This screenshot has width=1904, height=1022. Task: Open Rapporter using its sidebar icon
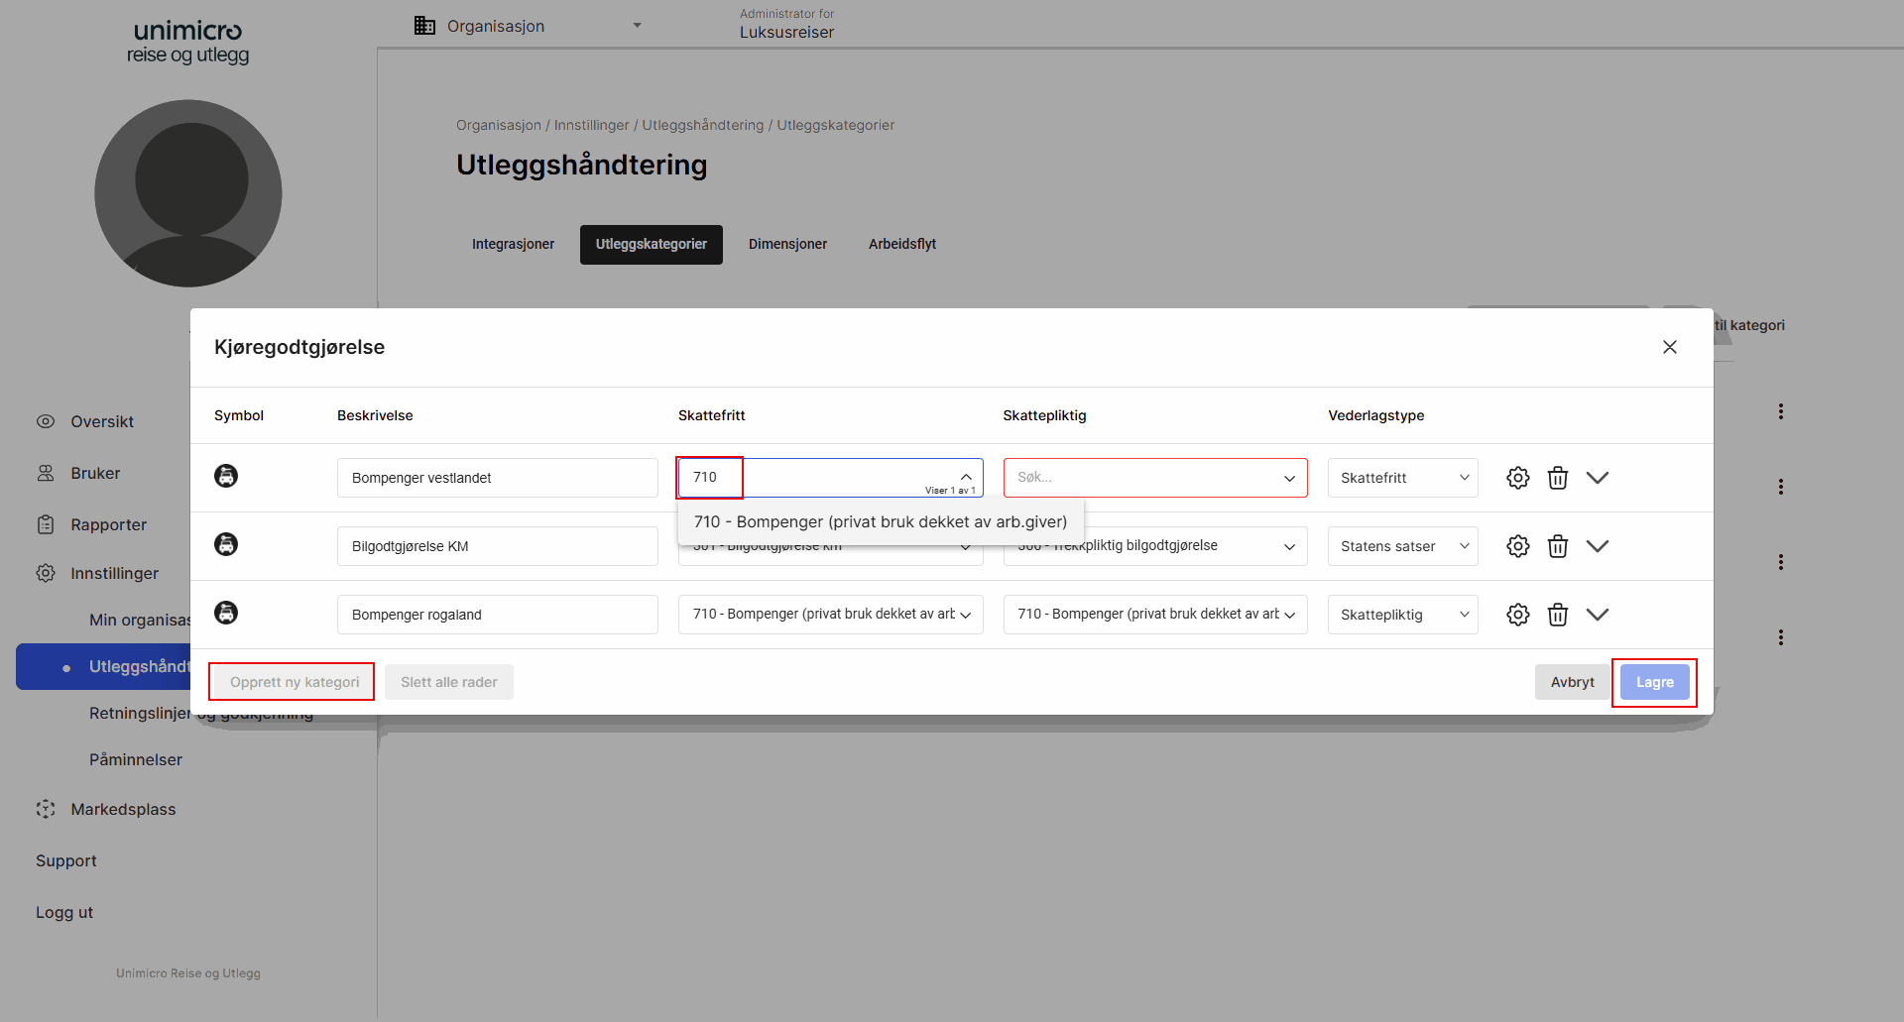point(46,524)
